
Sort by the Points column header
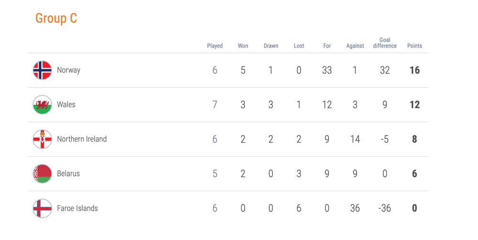tap(414, 46)
